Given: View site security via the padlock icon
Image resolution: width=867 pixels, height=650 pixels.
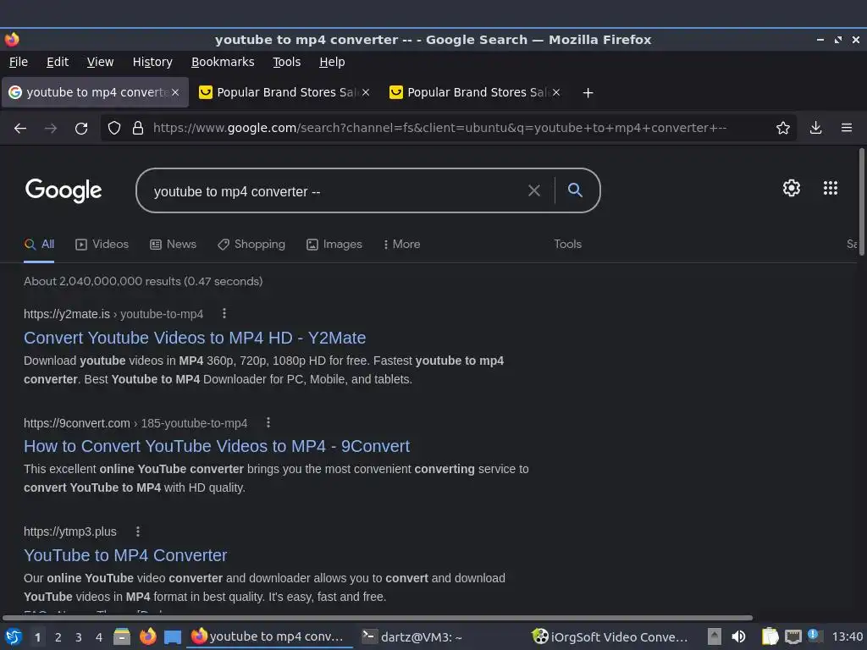Looking at the screenshot, I should click(138, 129).
